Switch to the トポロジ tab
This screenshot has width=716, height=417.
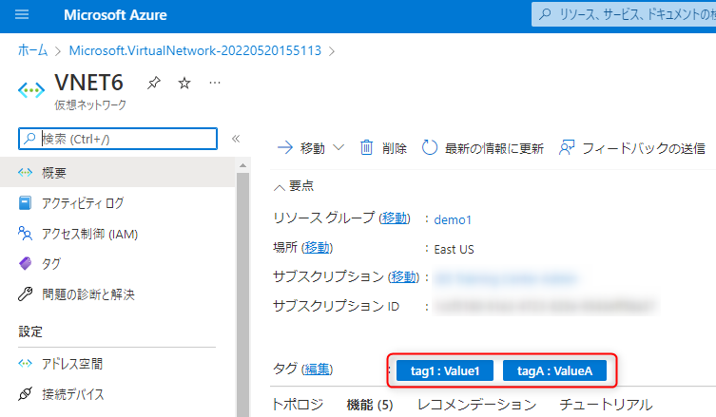click(x=298, y=405)
